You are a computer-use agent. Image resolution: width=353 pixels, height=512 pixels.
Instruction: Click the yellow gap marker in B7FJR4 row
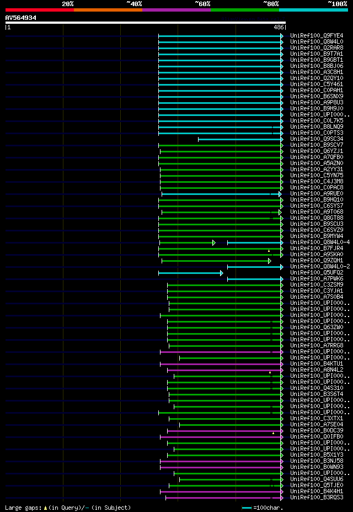coord(269,251)
